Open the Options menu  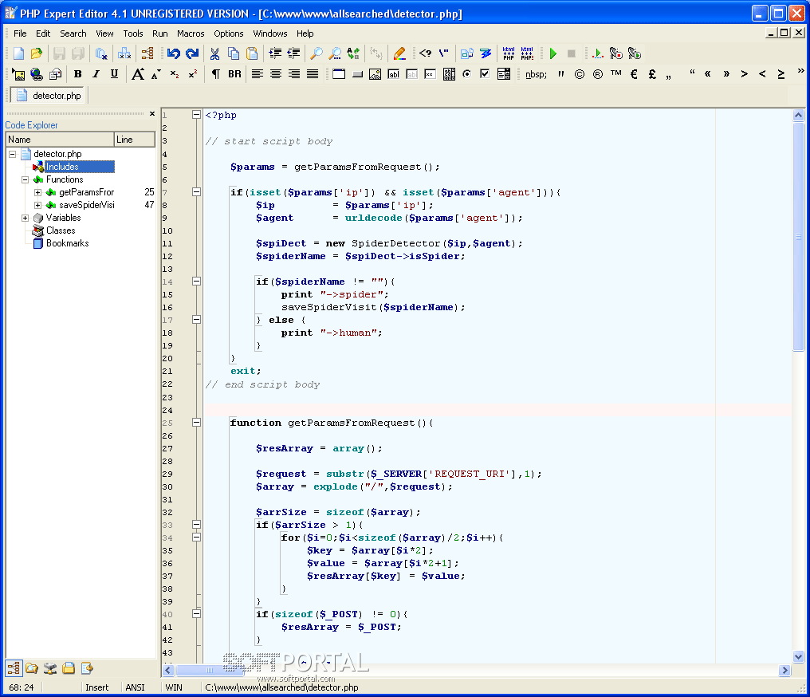(228, 33)
